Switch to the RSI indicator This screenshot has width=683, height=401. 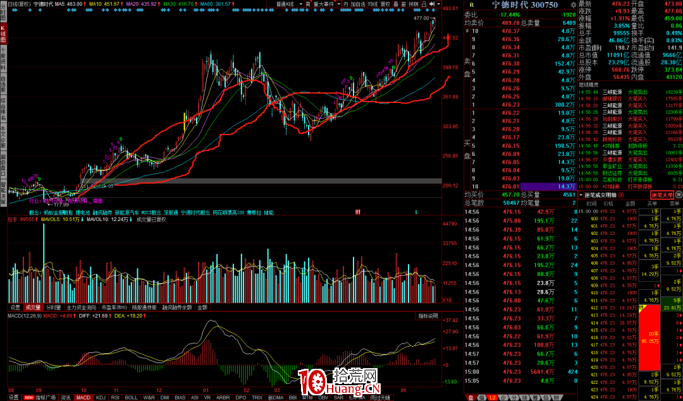[x=115, y=397]
